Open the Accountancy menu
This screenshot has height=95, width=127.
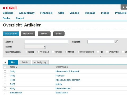(27, 13)
